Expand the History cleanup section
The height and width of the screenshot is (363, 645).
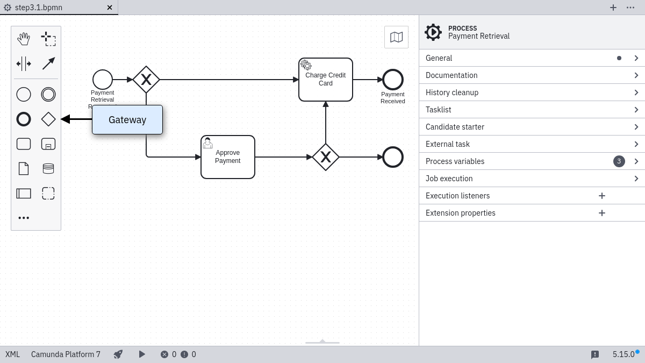tap(532, 92)
